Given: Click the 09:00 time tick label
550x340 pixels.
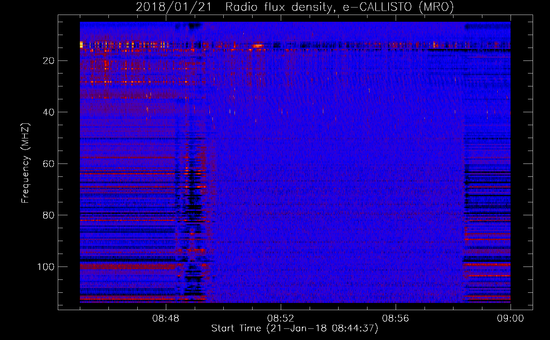Looking at the screenshot, I should (x=511, y=319).
